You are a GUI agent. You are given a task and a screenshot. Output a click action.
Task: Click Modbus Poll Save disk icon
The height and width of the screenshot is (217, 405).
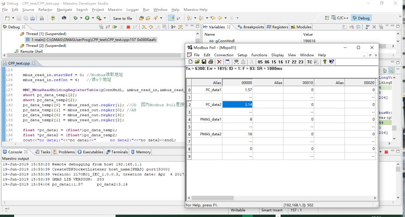(x=204, y=62)
